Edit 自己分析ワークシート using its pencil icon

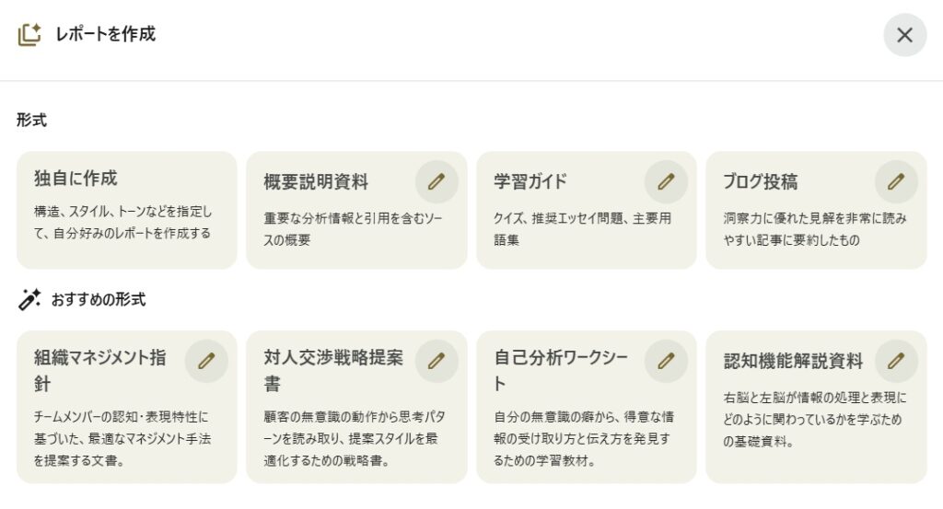[x=666, y=362]
